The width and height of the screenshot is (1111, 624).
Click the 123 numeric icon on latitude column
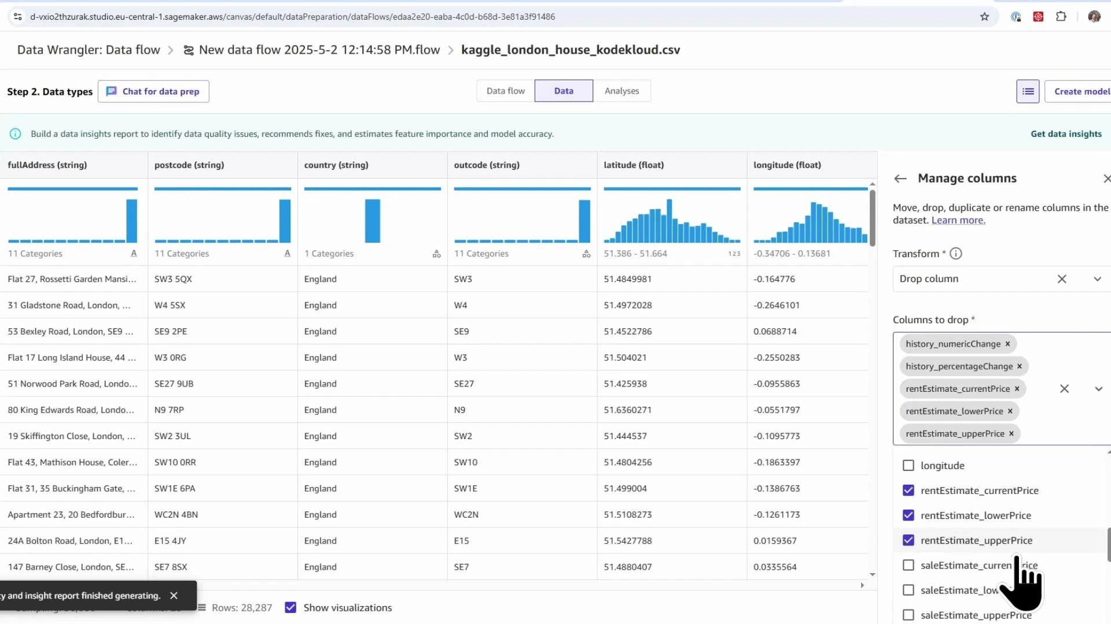click(733, 254)
